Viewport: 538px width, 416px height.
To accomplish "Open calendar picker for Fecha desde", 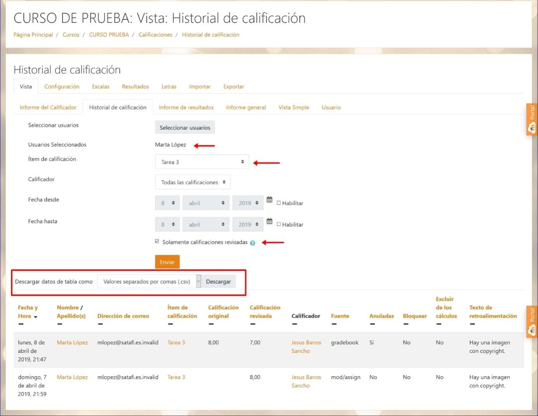I will pos(269,200).
